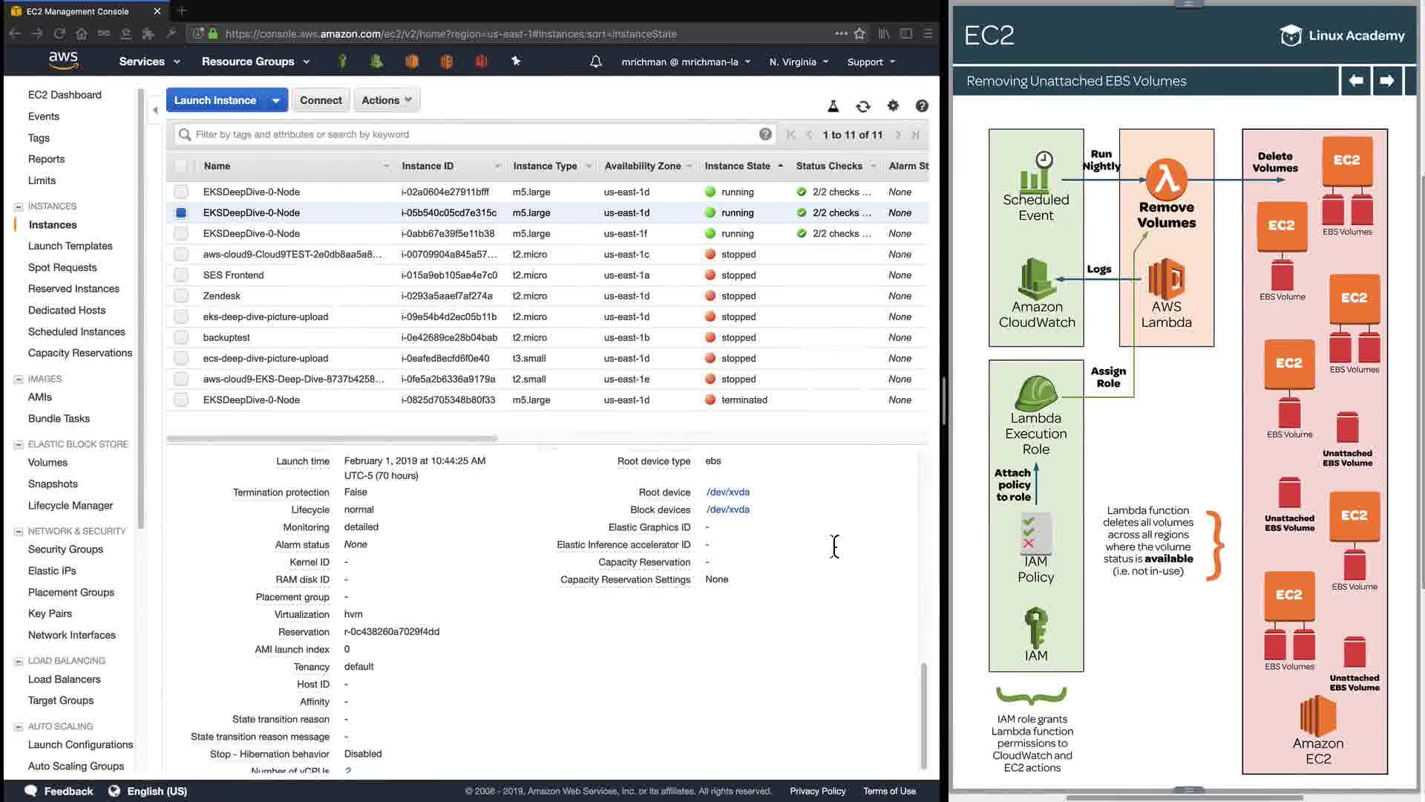The height and width of the screenshot is (802, 1425).
Task: Open the help question mark icon
Action: pos(922,106)
